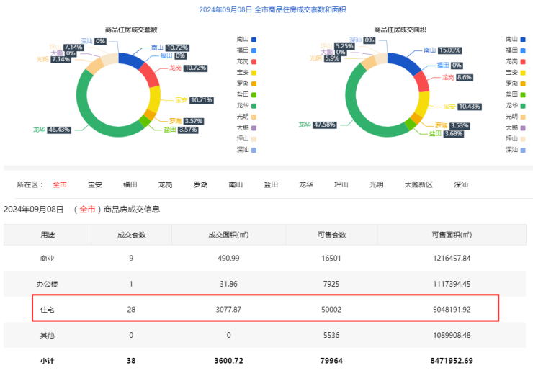Click the 成交面积(㎡) column header
533x376 pixels.
(x=228, y=235)
